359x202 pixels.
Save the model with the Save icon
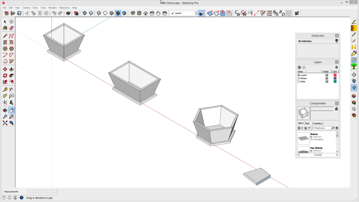[x=19, y=13]
